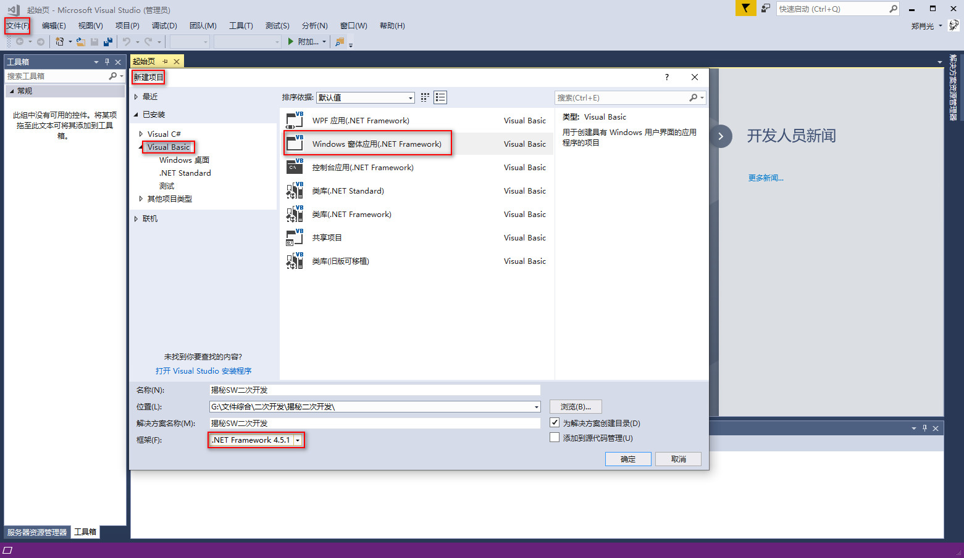Click the New Project toolbar icon
Screen dimensions: 964x558
click(x=60, y=42)
